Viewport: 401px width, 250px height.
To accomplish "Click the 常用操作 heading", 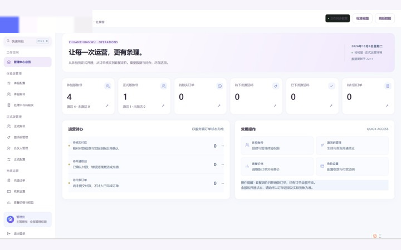I will tap(248, 129).
